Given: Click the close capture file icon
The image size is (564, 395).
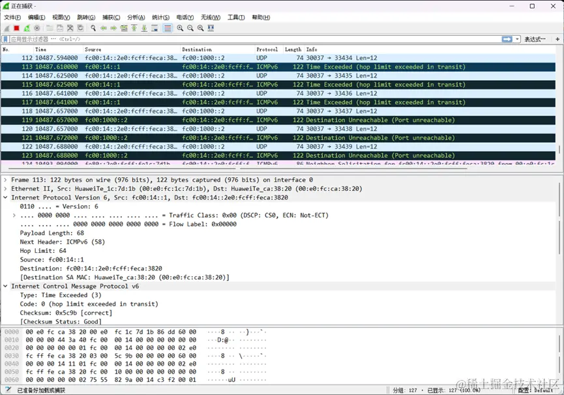Looking at the screenshot, I should click(70, 28).
